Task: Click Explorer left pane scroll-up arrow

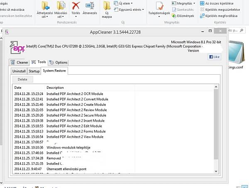Action: point(1,38)
